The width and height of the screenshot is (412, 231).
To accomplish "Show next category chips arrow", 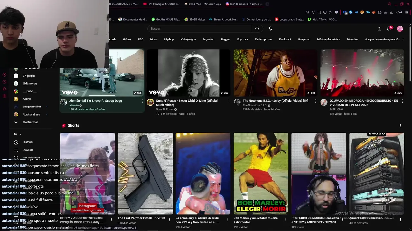I will click(x=403, y=39).
